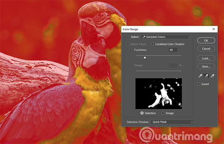Click the Save... button
Viewport: 224px width, 144px height.
coord(206,67)
